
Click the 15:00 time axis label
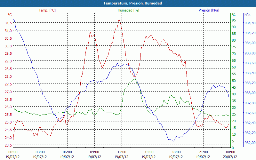tap(149, 152)
